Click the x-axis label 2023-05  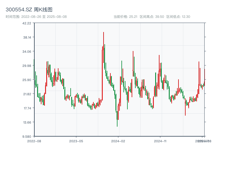(x=76, y=141)
